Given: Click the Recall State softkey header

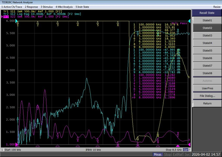Looking at the screenshot, I should point(207,13).
